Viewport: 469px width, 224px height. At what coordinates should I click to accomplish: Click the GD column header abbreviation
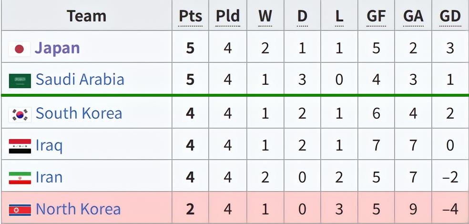(x=450, y=16)
